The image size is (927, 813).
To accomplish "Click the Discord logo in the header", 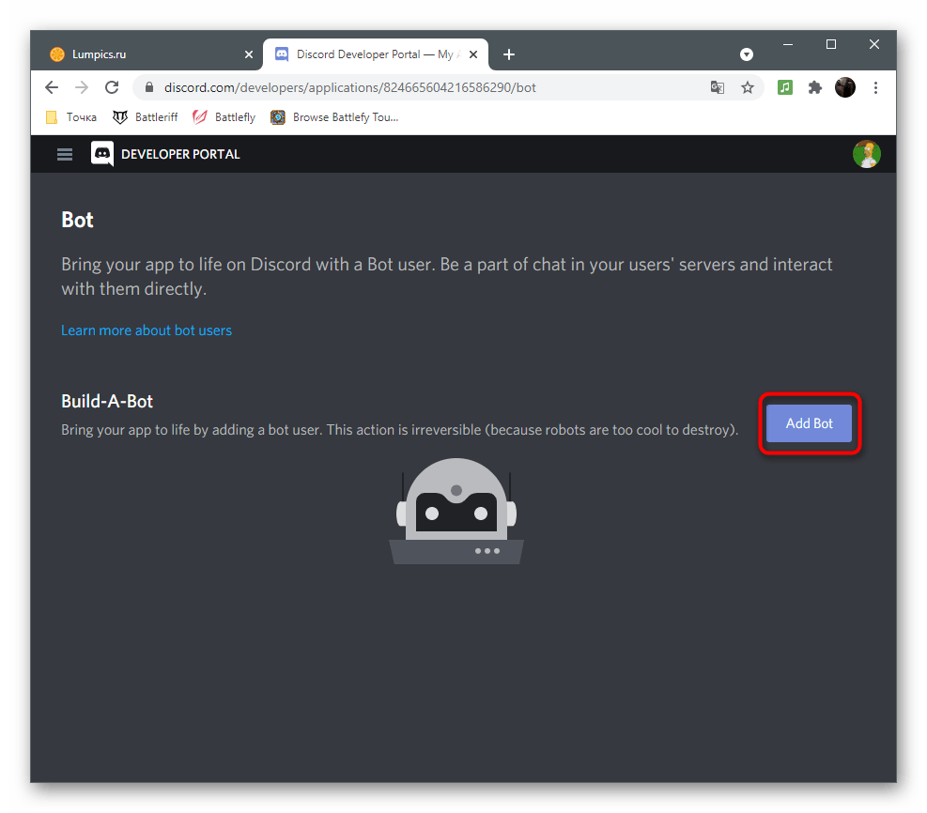I will [101, 154].
